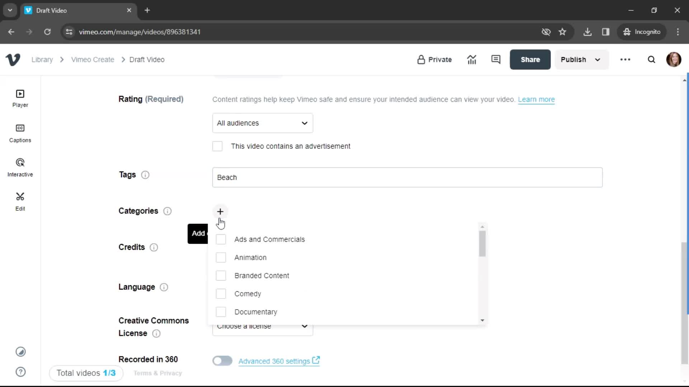This screenshot has height=387, width=689.
Task: Open the Comments icon in top bar
Action: 496,59
